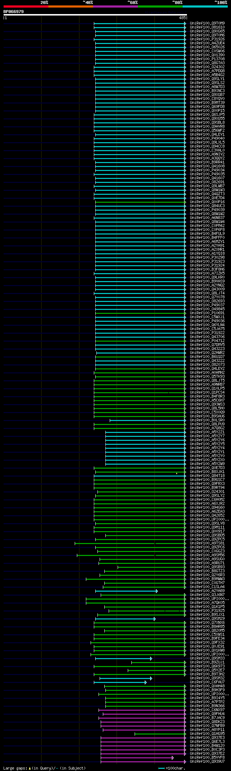Select label UniRef100_O24301
The image size is (231, 771).
[207, 491]
